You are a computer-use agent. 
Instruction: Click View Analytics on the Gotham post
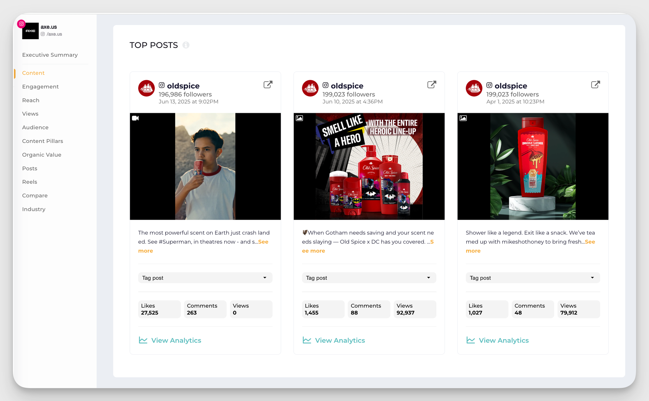coord(340,340)
